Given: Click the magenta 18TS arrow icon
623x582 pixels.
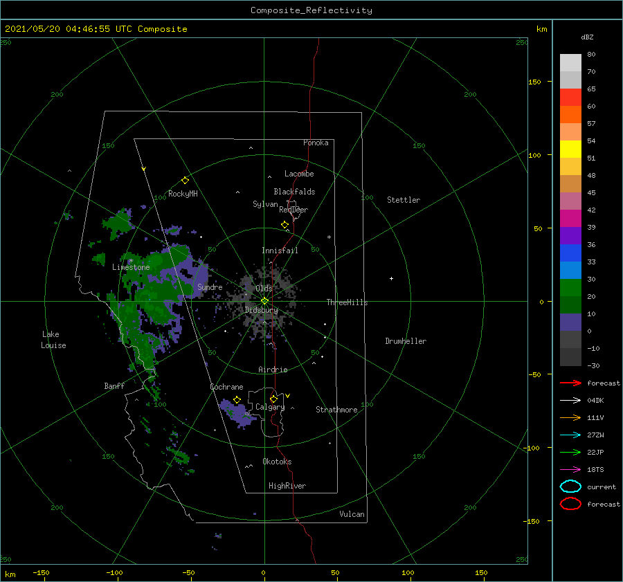Looking at the screenshot, I should pos(570,470).
